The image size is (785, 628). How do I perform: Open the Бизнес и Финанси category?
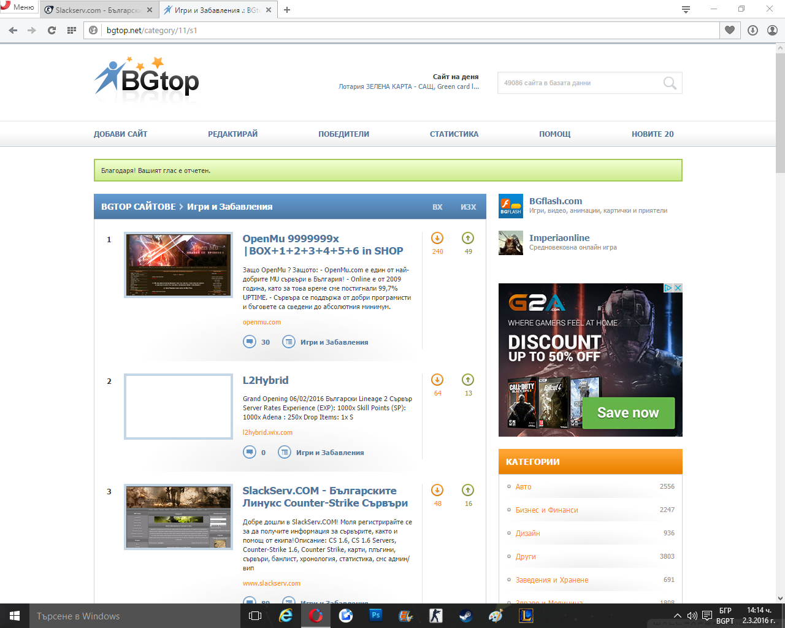pyautogui.click(x=546, y=510)
